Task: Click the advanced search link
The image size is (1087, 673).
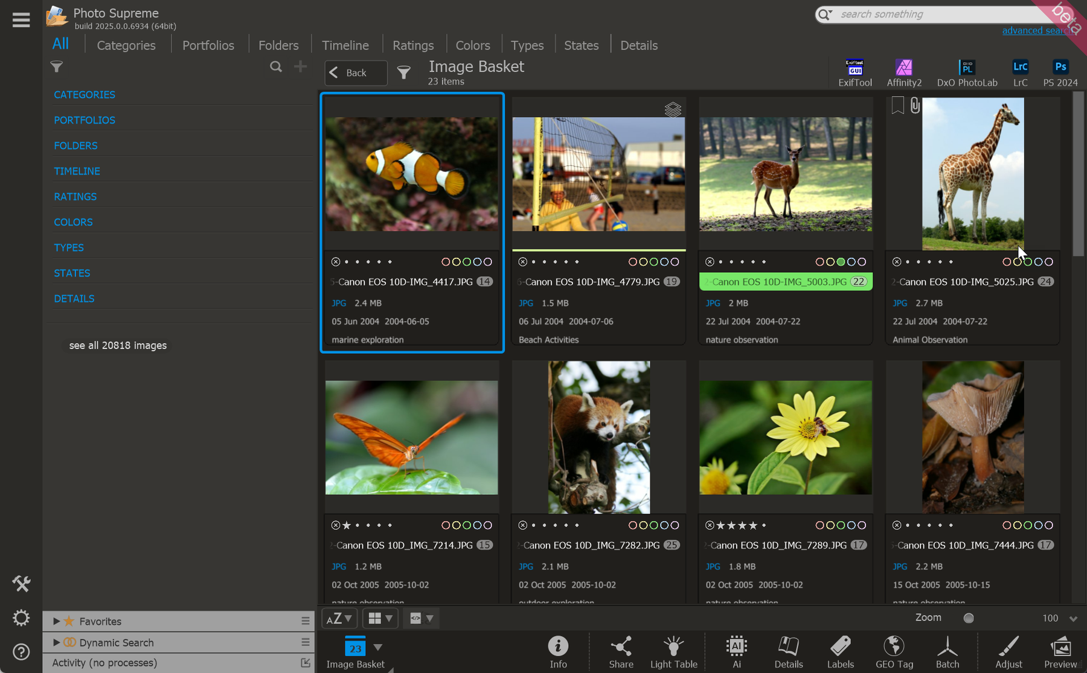Action: click(1036, 30)
